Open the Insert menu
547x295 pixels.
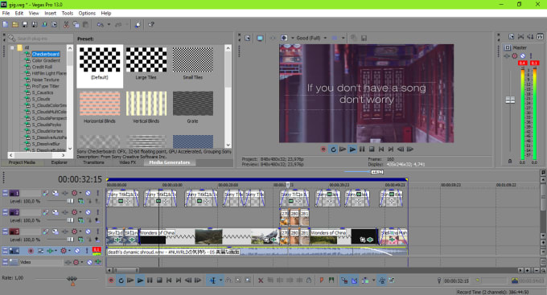click(50, 13)
